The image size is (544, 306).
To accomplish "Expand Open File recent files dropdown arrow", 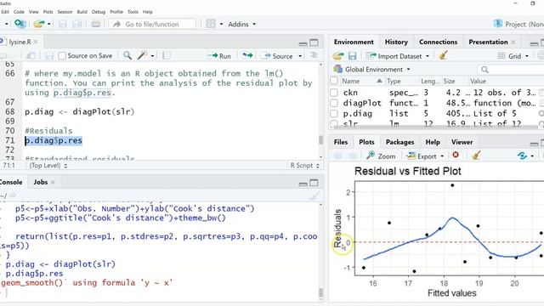I will [49, 24].
